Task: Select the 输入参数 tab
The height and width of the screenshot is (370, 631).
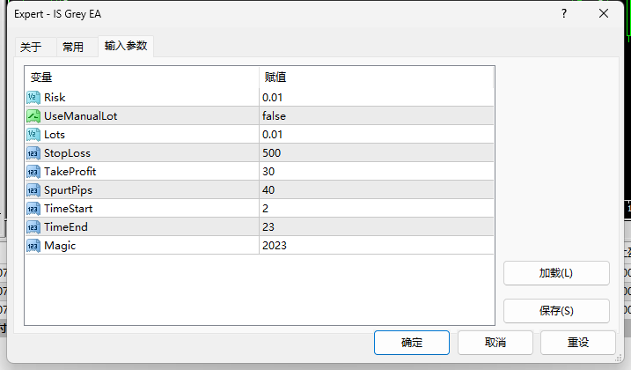Action: (126, 46)
